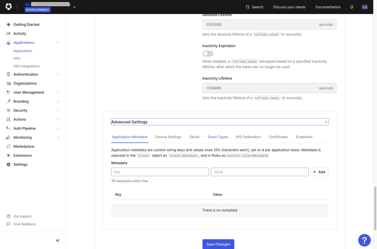The height and width of the screenshot is (249, 377).
Task: Click the Security shield icon
Action: tap(8, 110)
